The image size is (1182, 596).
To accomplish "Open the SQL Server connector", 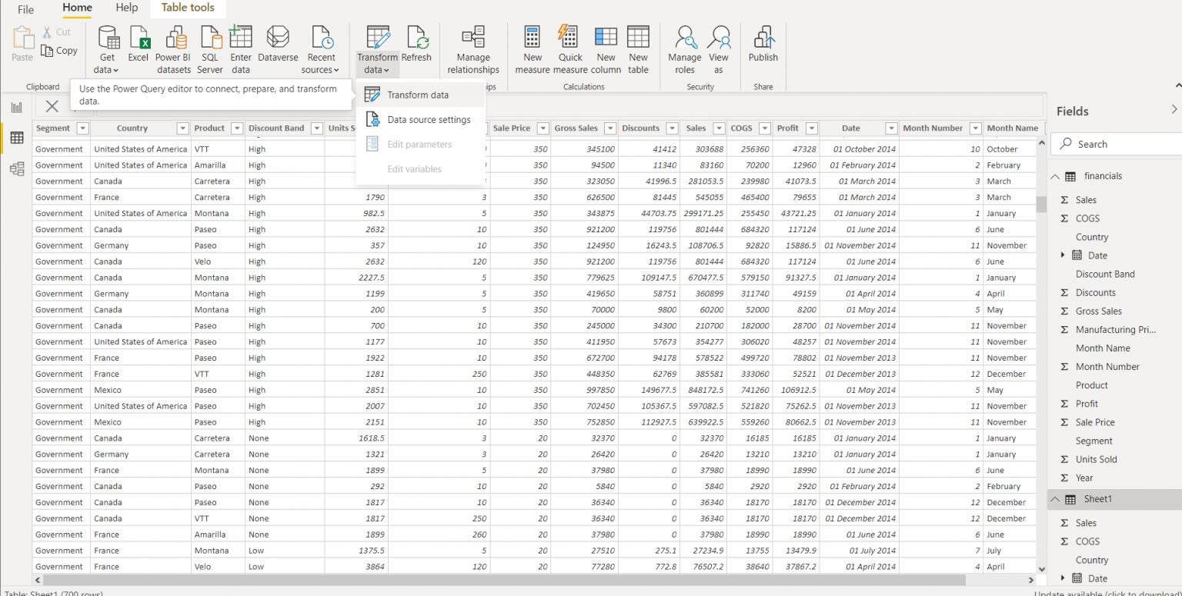I will 209,46.
